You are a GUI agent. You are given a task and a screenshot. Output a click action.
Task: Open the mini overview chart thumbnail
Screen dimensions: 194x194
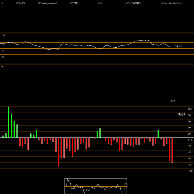tap(96, 186)
